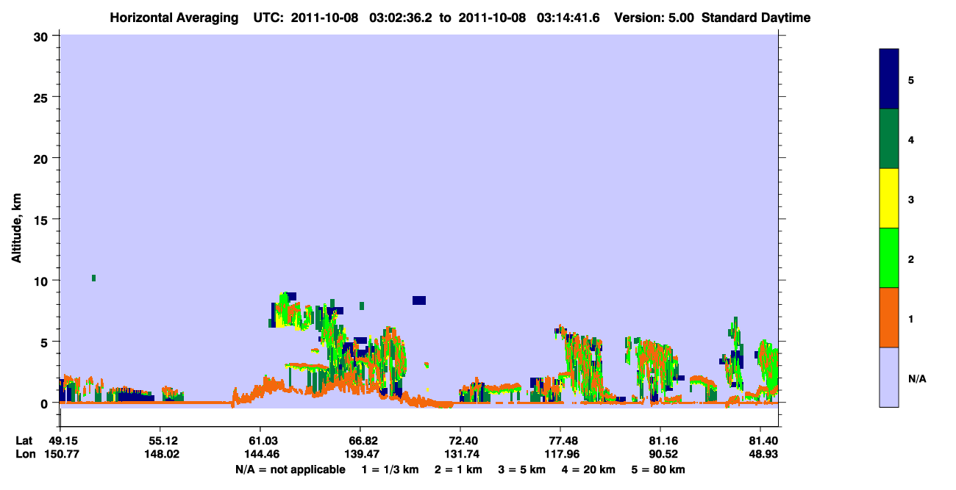Click the yellow colorbar segment labeled 3
956x490 pixels.
(889, 198)
